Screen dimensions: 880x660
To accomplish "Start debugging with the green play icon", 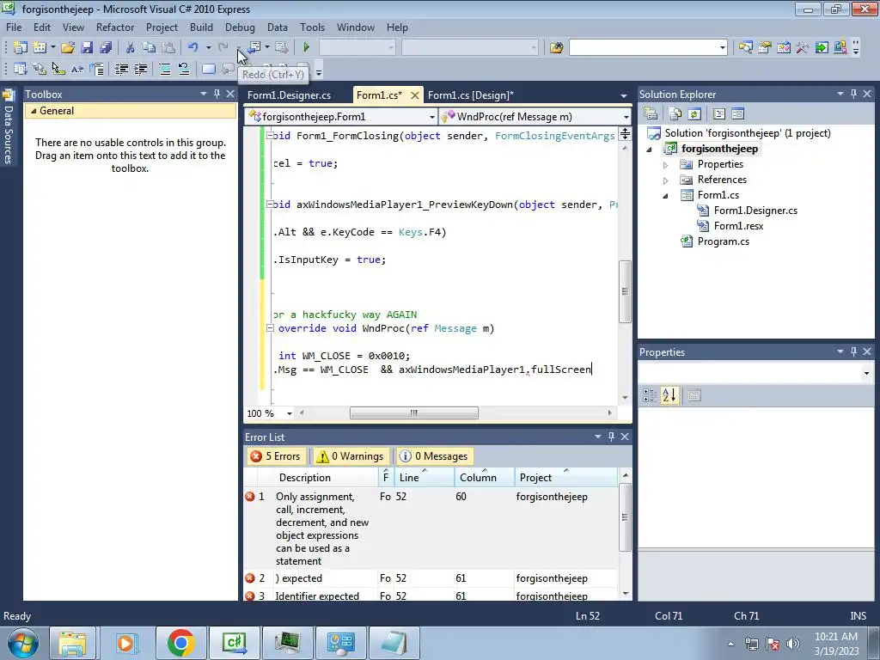I will [x=307, y=48].
